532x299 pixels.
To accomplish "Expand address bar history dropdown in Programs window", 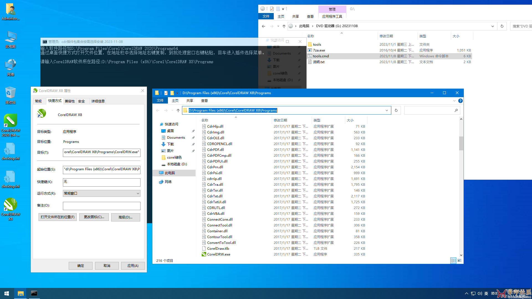I will pyautogui.click(x=387, y=110).
